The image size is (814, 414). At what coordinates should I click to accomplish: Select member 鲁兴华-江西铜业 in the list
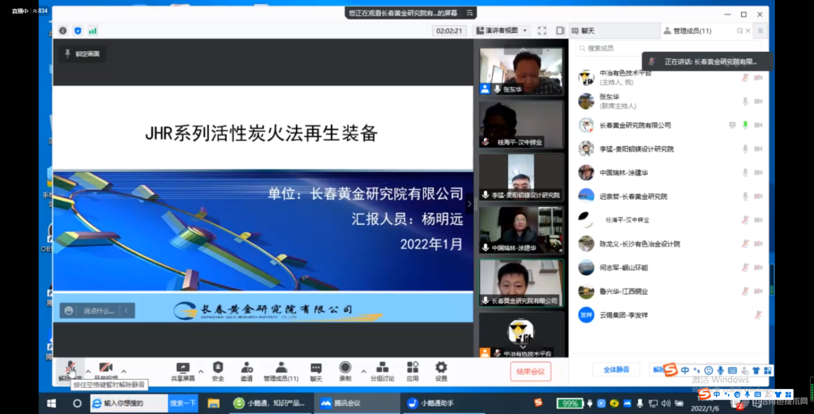670,291
